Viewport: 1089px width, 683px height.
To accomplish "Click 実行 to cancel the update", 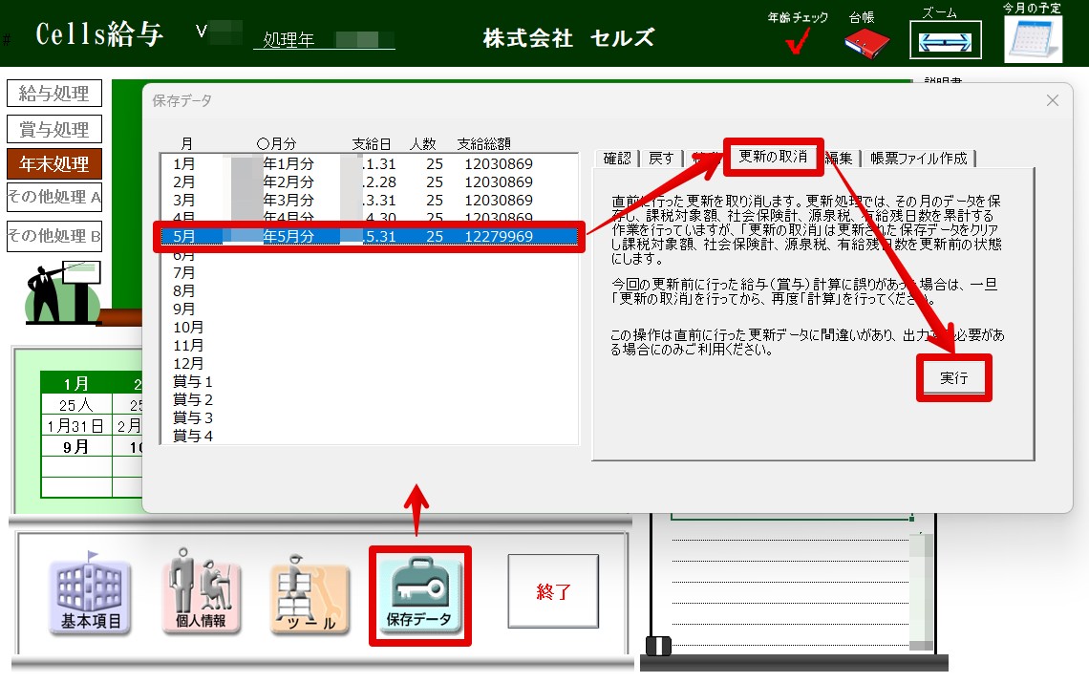I will coord(953,377).
